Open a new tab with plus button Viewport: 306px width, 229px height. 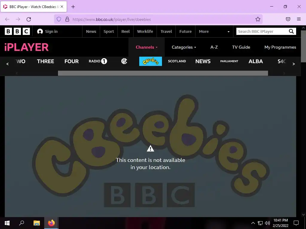point(73,7)
